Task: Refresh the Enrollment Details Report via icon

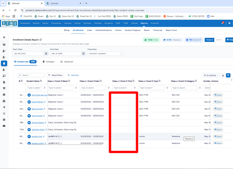Action: coord(41,40)
